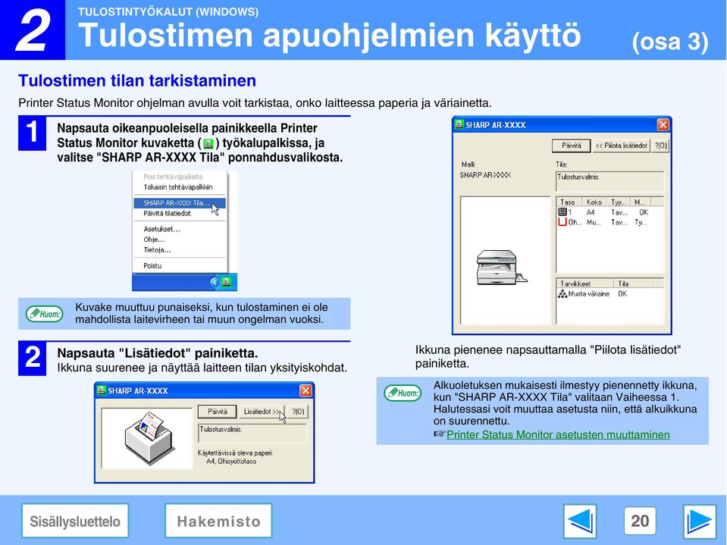This screenshot has width=727, height=545.
Task: Select 'Musta väriaine' toner icon row
Action: pos(562,294)
